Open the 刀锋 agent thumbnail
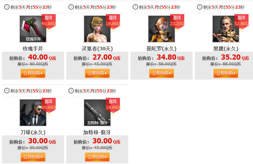The image size is (253, 164). tap(33, 113)
